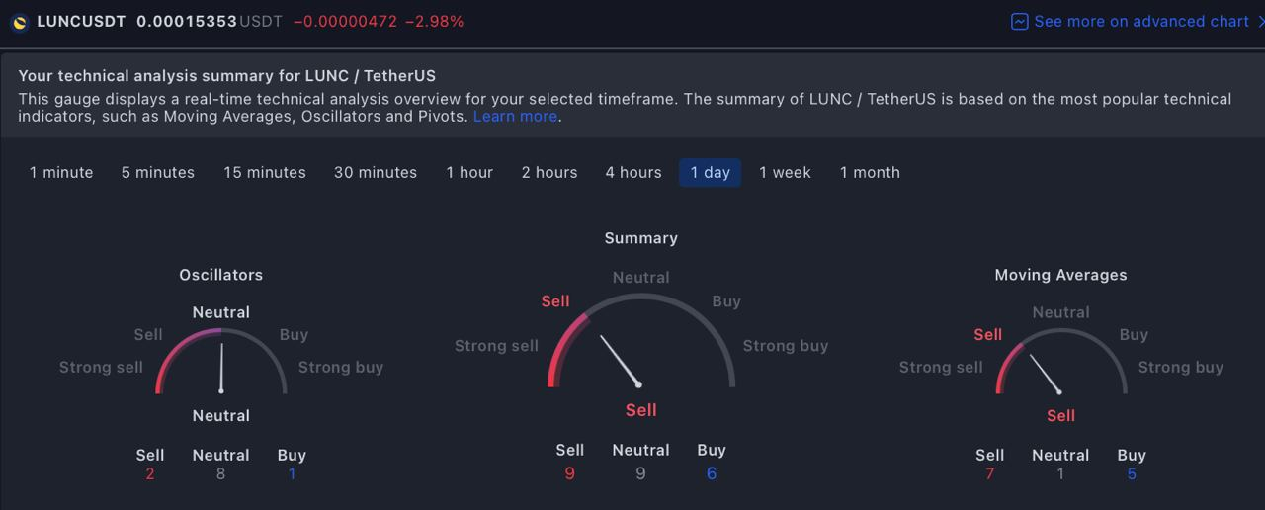Click the active 1 day timeframe

(710, 173)
